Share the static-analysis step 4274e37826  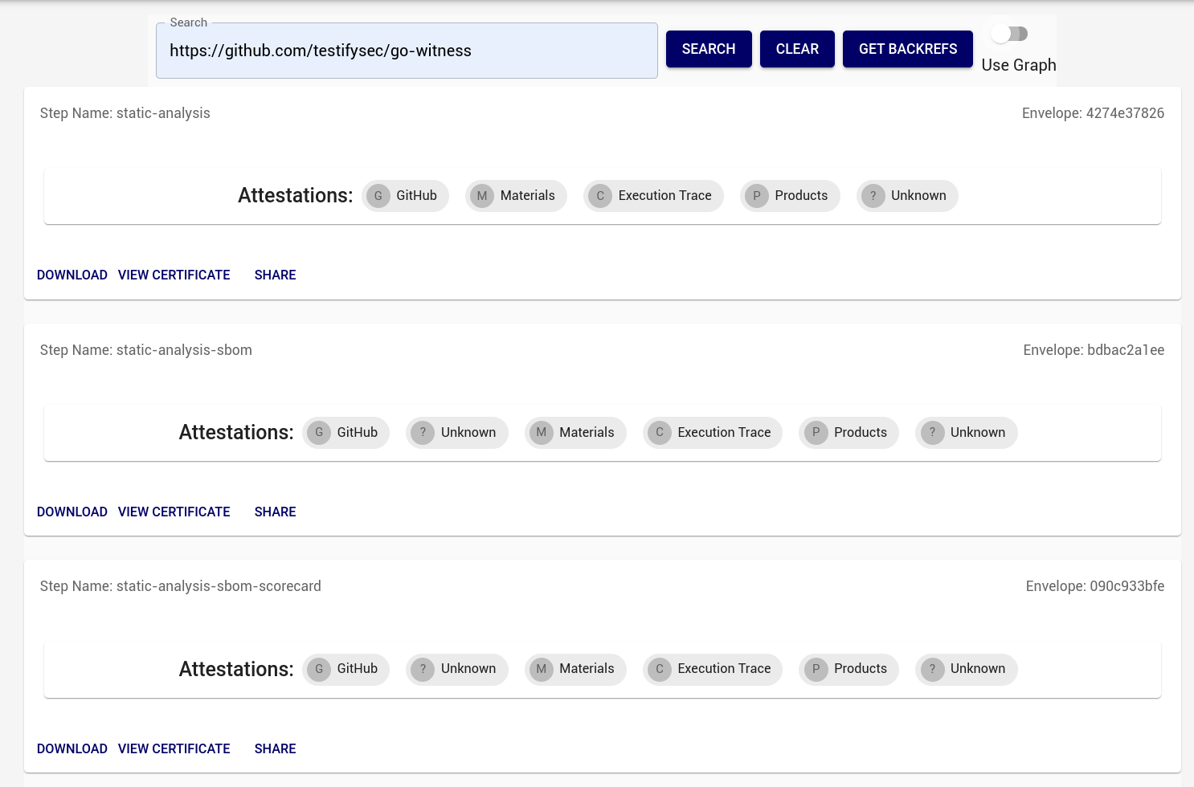coord(275,275)
